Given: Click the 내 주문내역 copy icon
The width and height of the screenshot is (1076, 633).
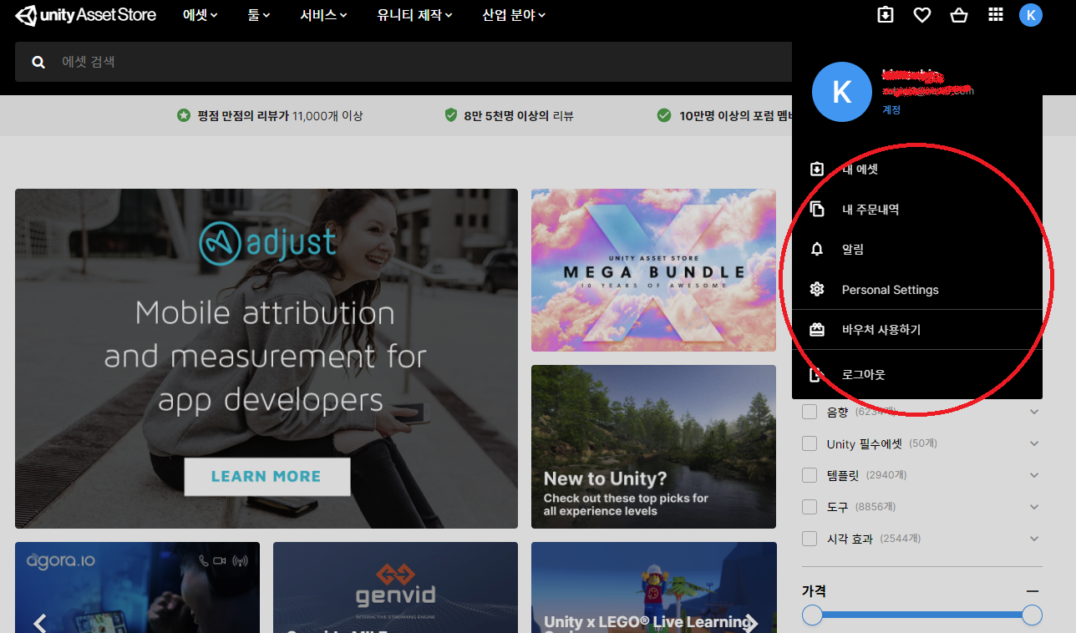Looking at the screenshot, I should point(817,210).
